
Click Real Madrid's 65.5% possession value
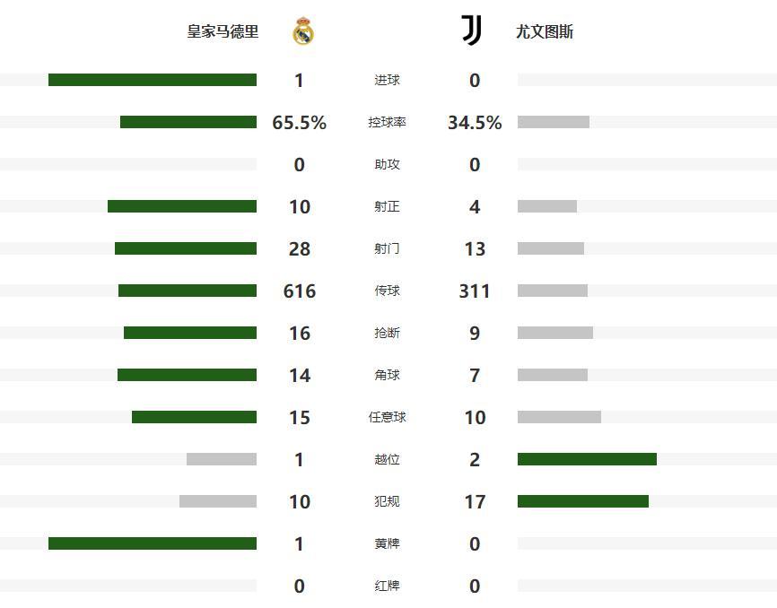pyautogui.click(x=299, y=123)
